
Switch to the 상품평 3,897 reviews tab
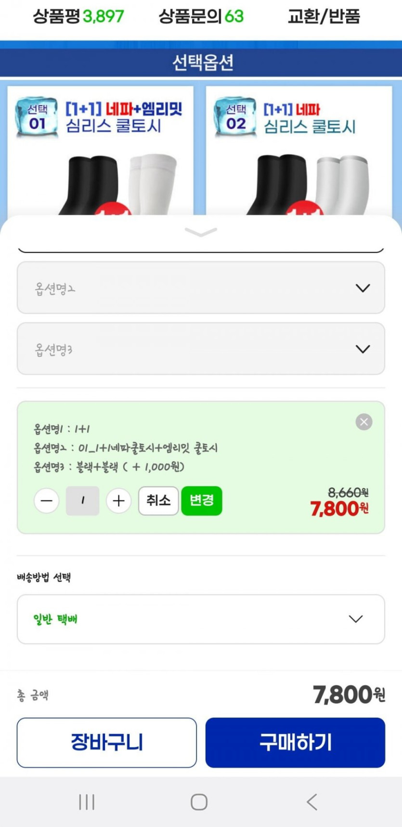tap(78, 17)
